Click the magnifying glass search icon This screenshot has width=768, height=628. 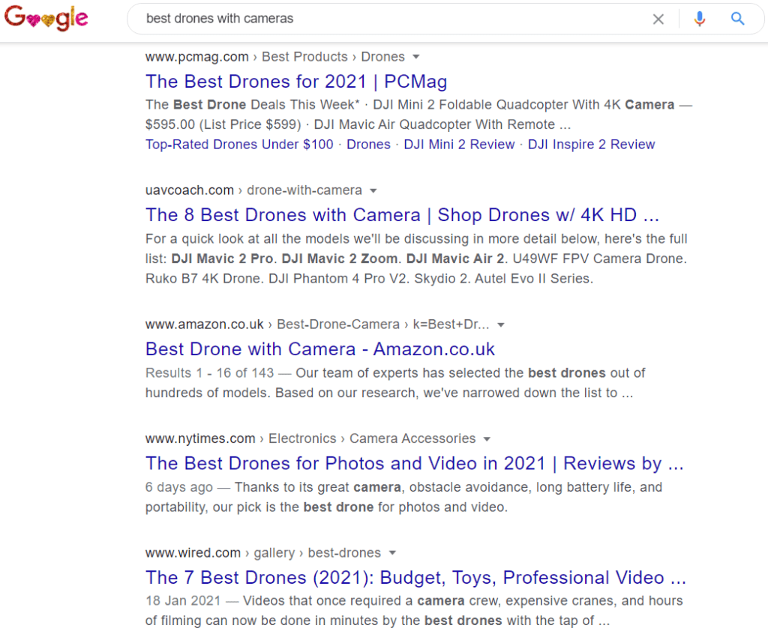pos(738,19)
